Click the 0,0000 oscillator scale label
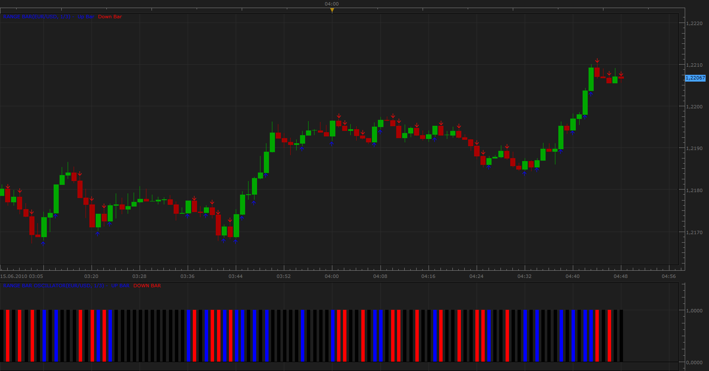709x371 pixels. [695, 363]
